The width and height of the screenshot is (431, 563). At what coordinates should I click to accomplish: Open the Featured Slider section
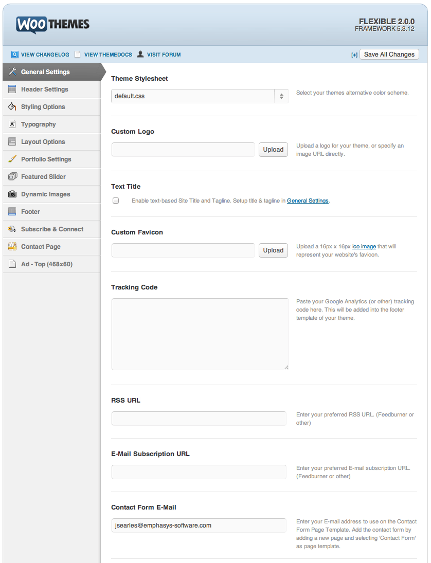tap(43, 177)
